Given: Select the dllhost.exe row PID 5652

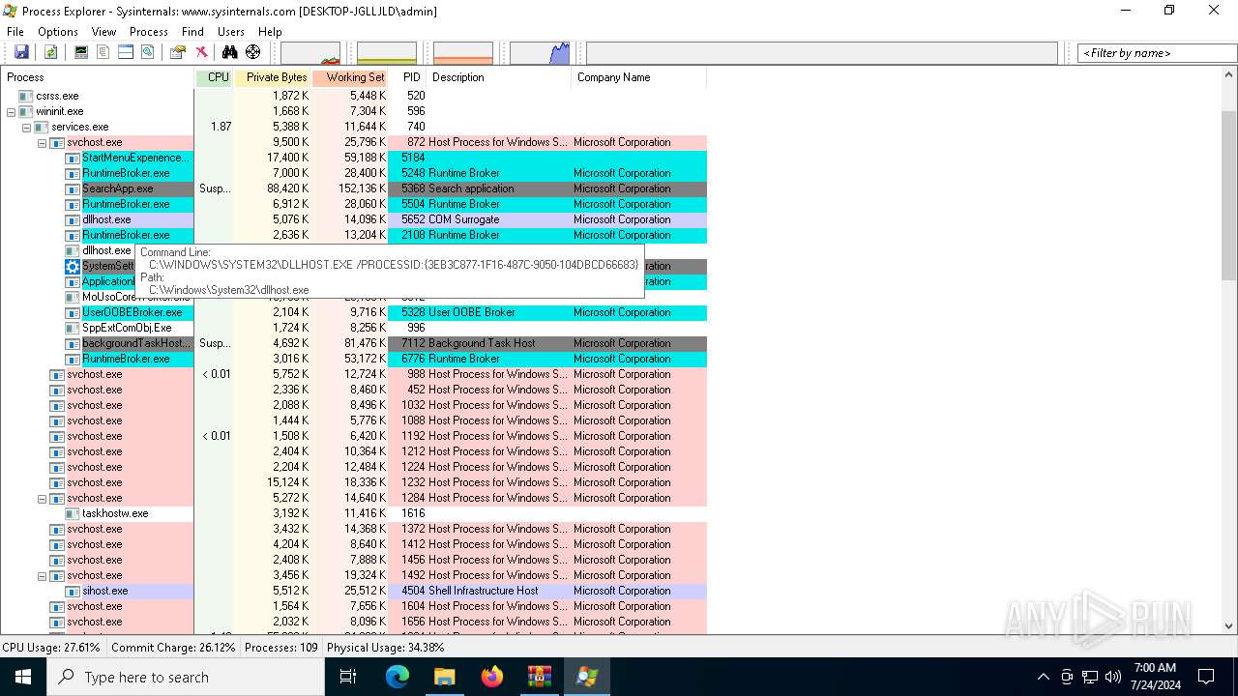Looking at the screenshot, I should pyautogui.click(x=353, y=219).
